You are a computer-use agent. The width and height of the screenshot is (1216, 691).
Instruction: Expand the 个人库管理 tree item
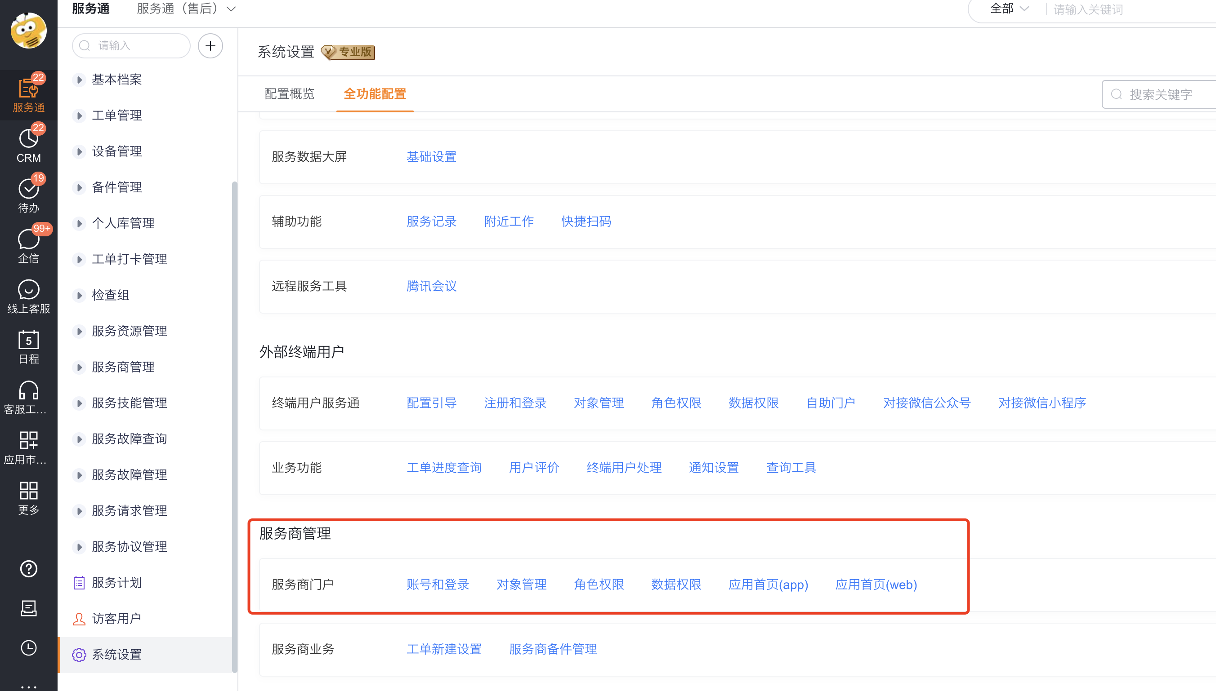pyautogui.click(x=79, y=223)
